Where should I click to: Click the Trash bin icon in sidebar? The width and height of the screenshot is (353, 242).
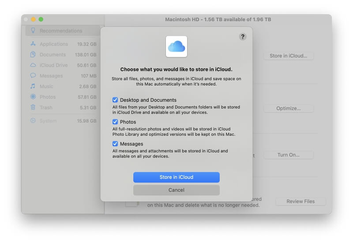pos(33,107)
